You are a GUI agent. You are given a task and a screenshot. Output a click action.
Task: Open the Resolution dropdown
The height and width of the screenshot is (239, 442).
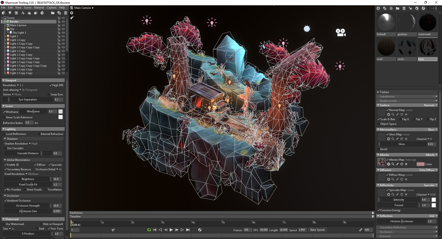[11, 85]
